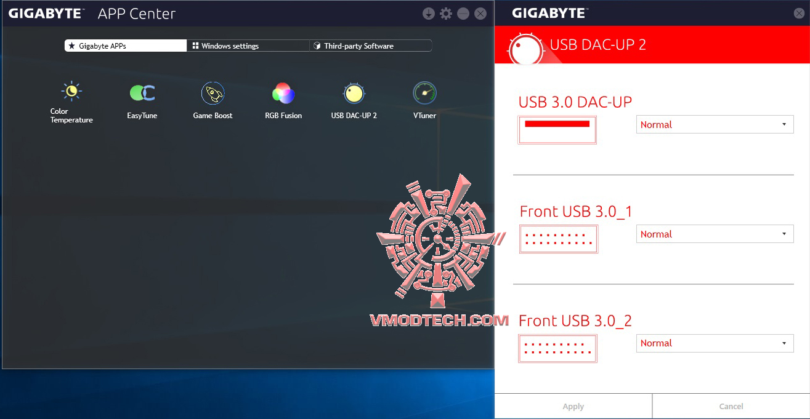The height and width of the screenshot is (419, 810).
Task: Open the Third-party Software tab
Action: click(x=371, y=46)
